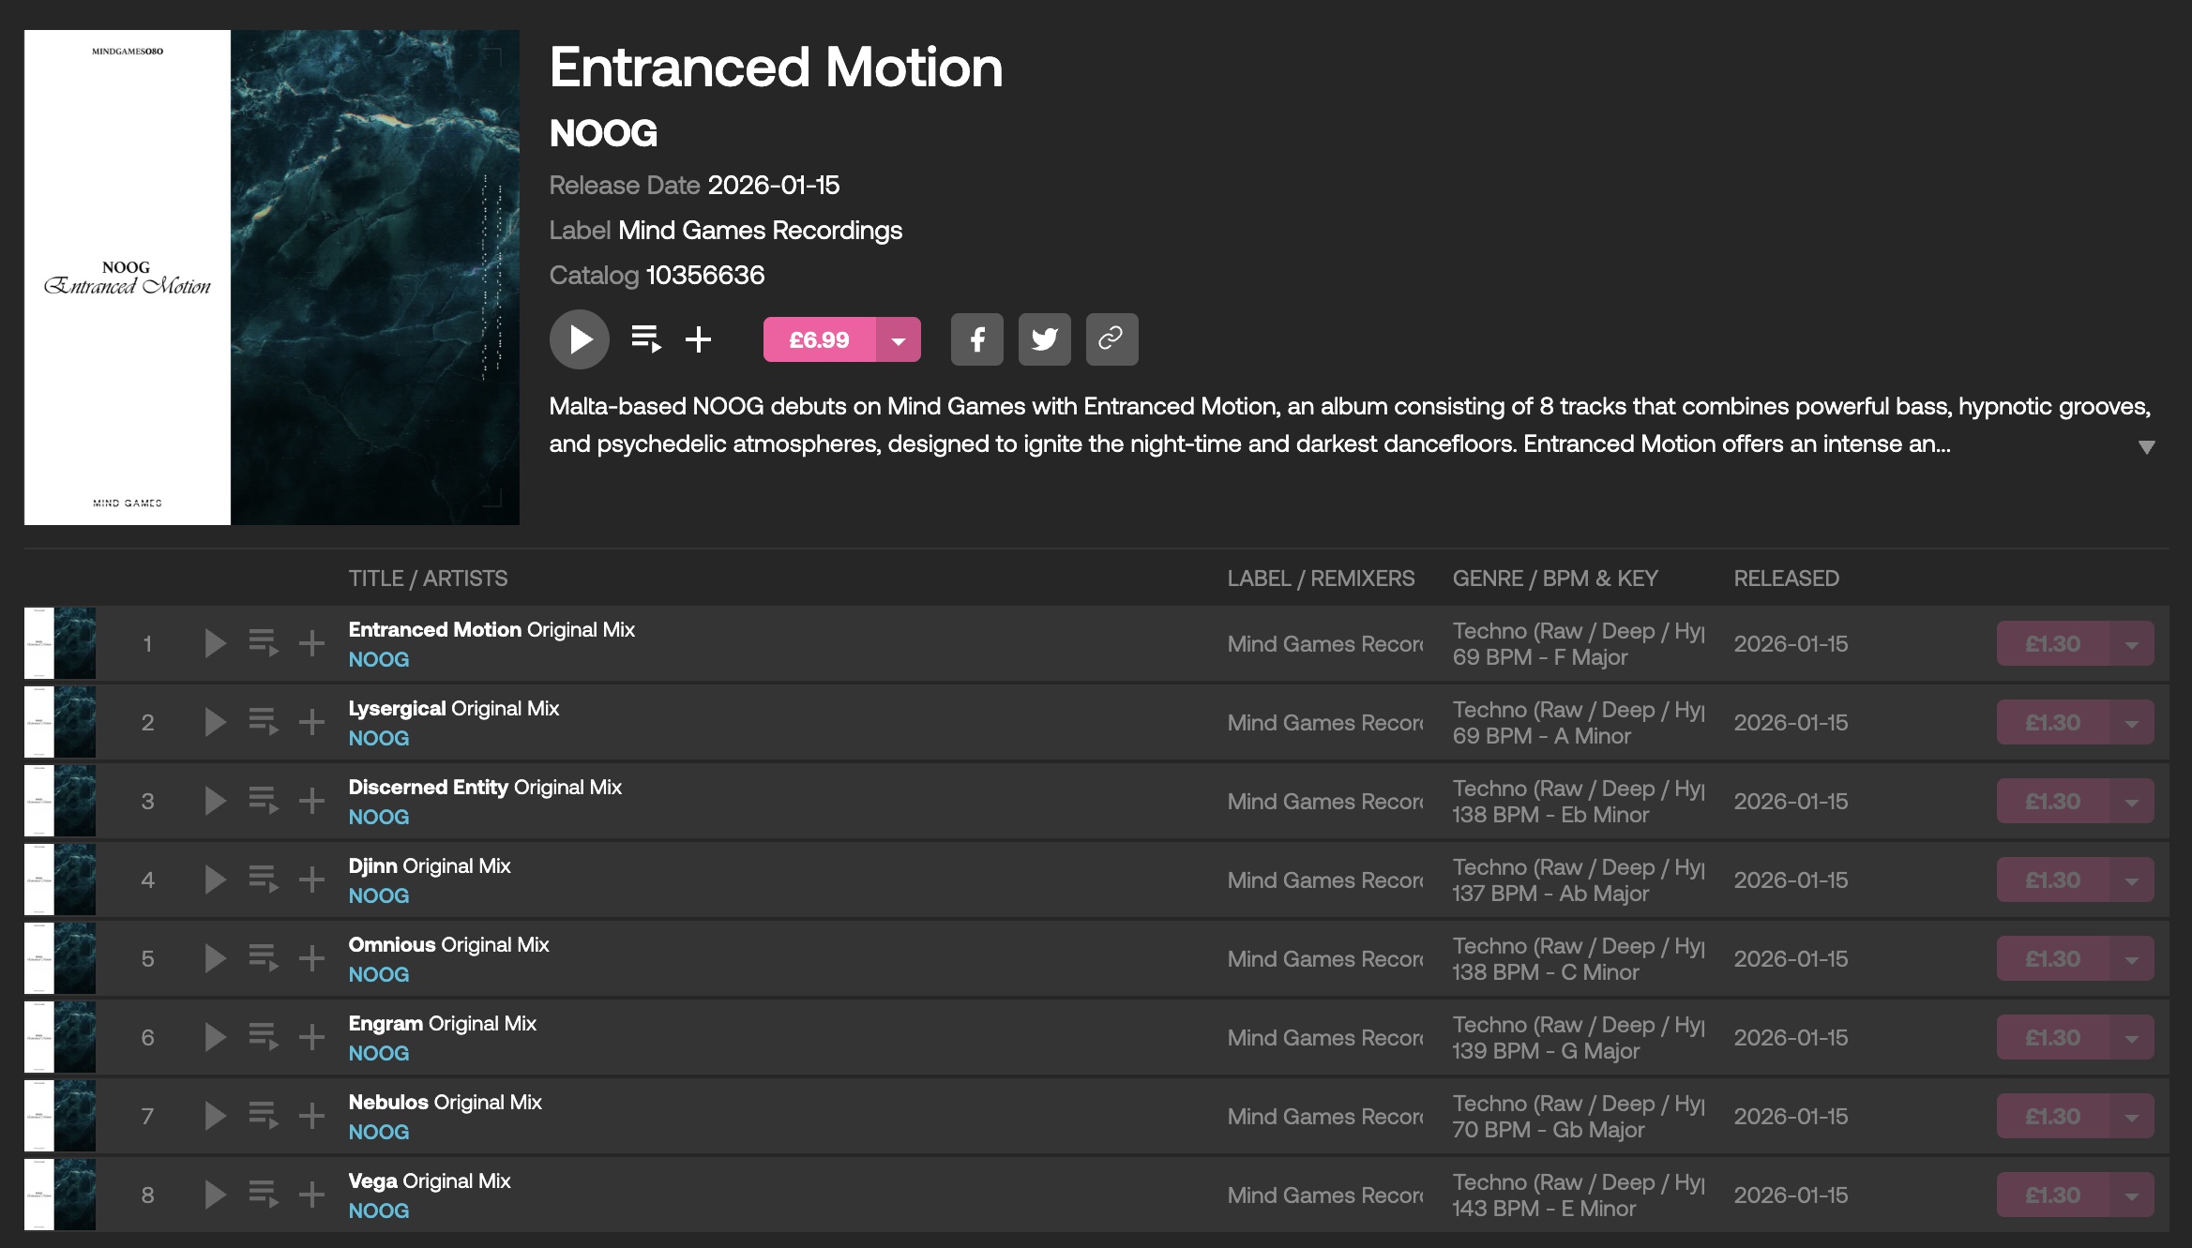Screen dimensions: 2192x1248
Task: Copy the release link
Action: click(1111, 339)
